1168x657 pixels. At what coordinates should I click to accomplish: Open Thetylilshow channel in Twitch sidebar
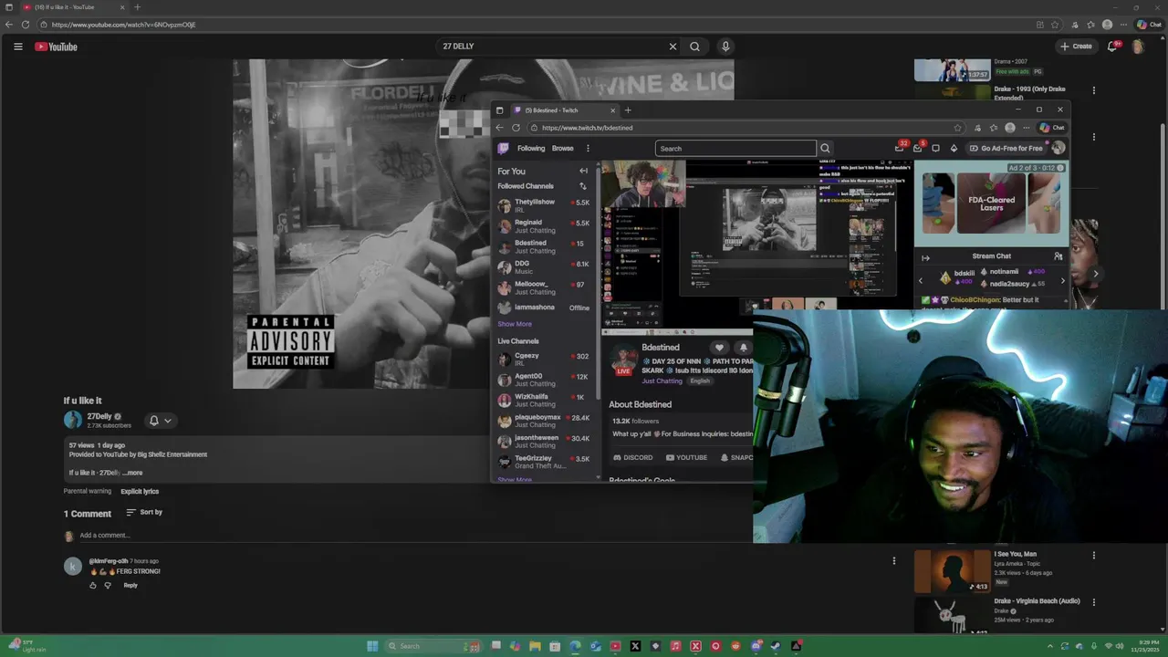545,205
